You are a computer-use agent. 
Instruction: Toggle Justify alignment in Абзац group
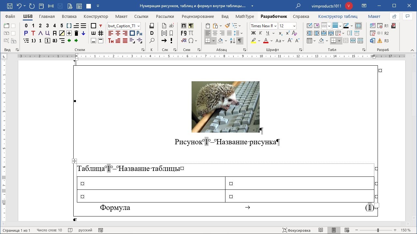click(229, 33)
